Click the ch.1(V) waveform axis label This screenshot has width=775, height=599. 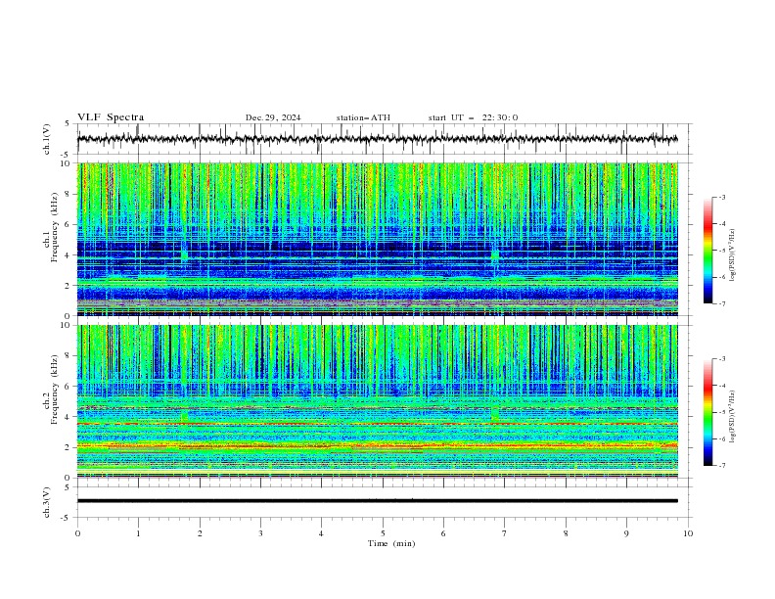[x=47, y=139]
